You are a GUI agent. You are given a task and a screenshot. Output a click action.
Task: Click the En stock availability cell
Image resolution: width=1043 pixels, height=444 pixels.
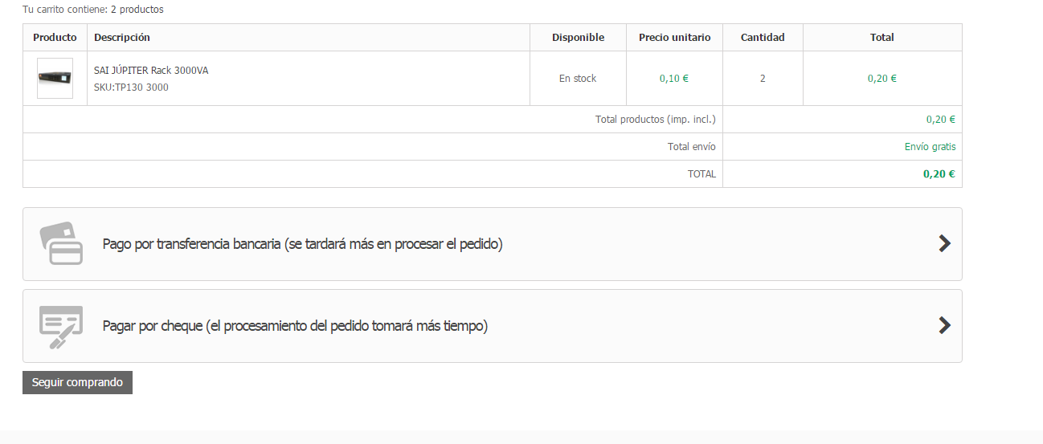[578, 79]
